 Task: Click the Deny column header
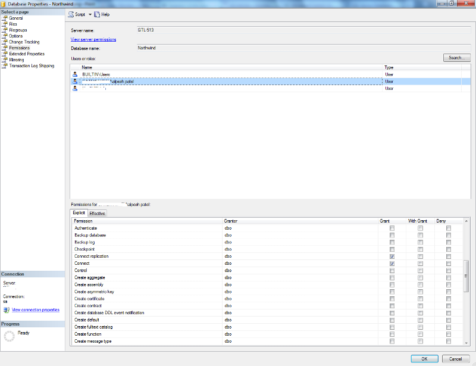click(449, 221)
